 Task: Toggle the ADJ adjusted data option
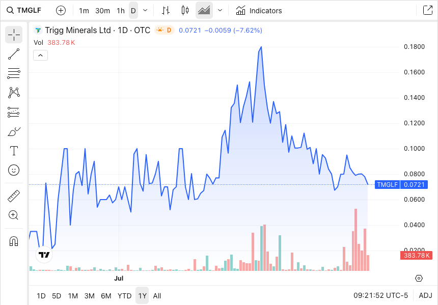tap(425, 295)
